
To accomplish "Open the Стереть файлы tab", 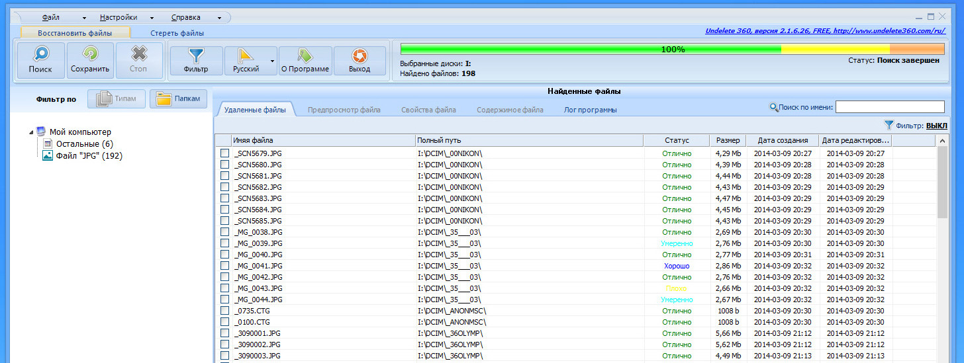I will point(177,32).
